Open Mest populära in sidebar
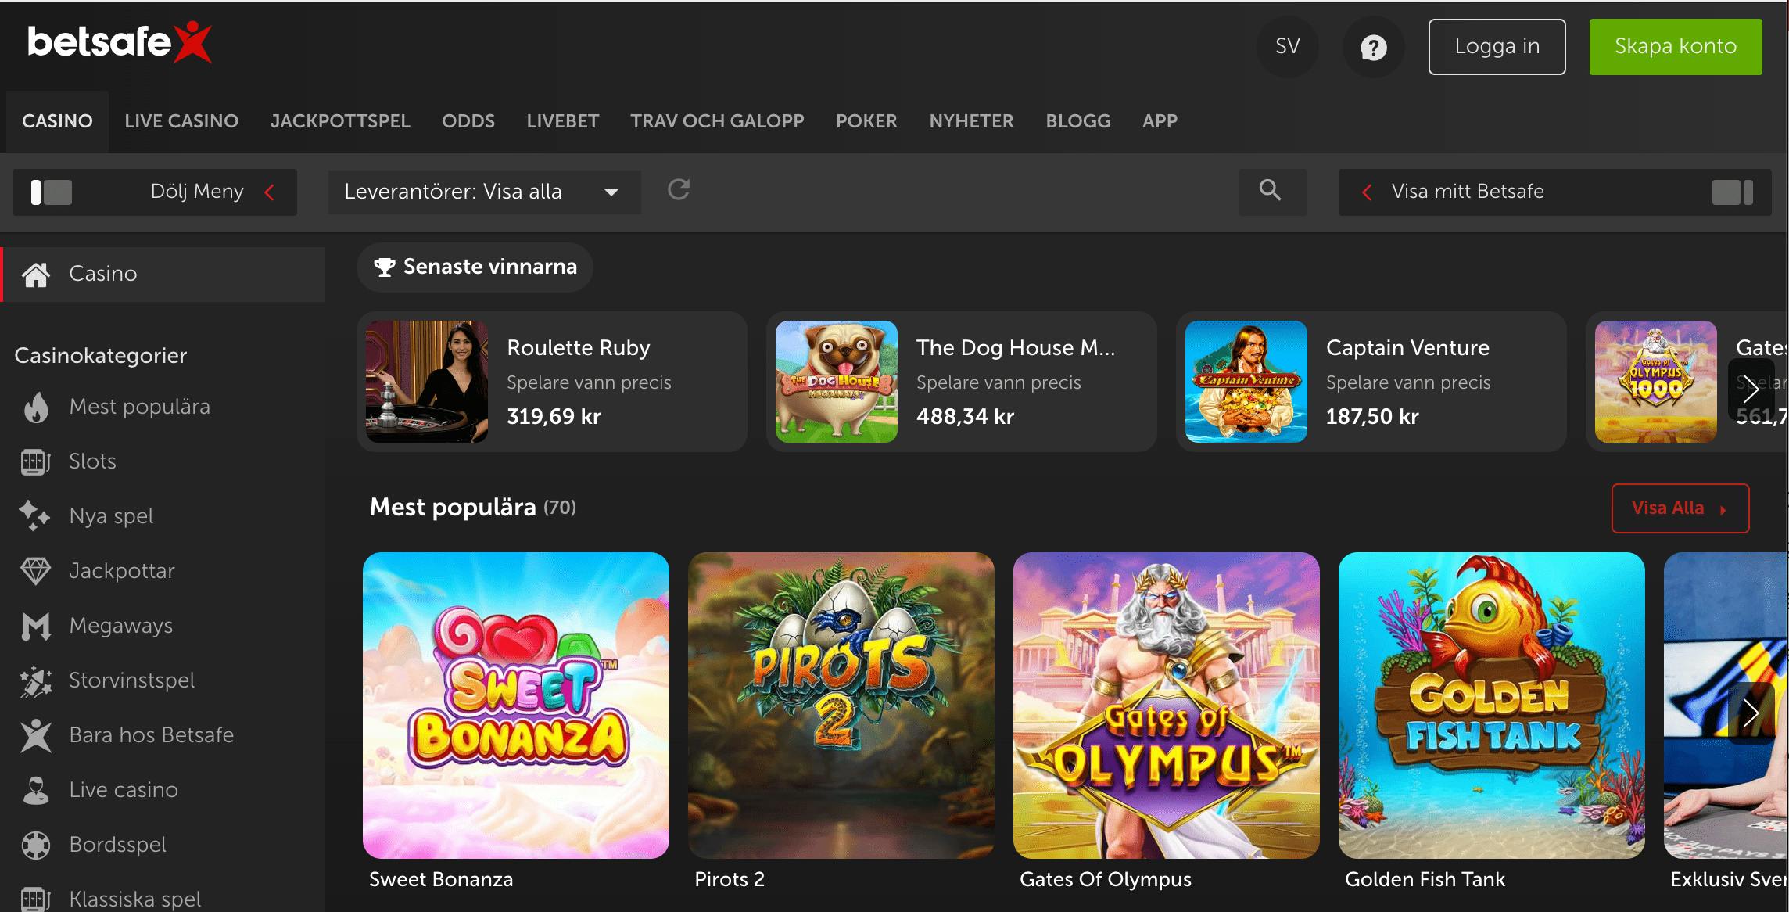The width and height of the screenshot is (1789, 912). coord(140,407)
